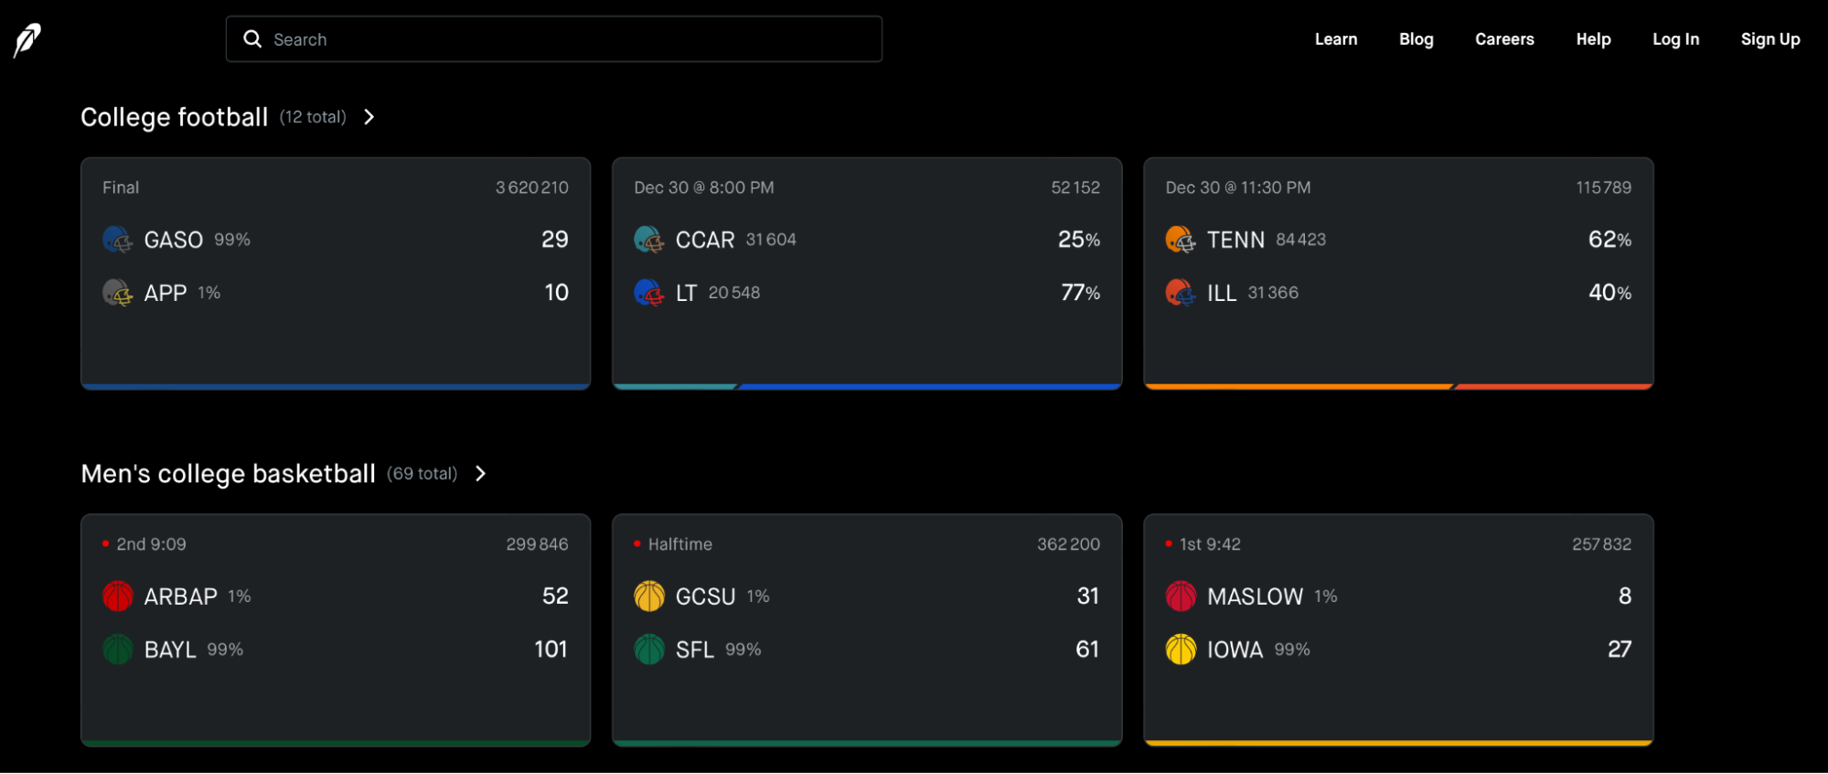The image size is (1828, 774).
Task: Click the SFL green basketball icon
Action: pos(649,650)
